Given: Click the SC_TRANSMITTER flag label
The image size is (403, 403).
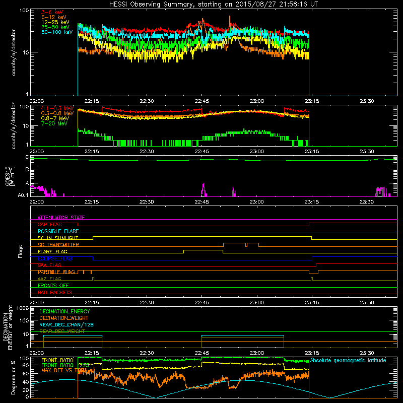Looking at the screenshot, I should pyautogui.click(x=58, y=245).
